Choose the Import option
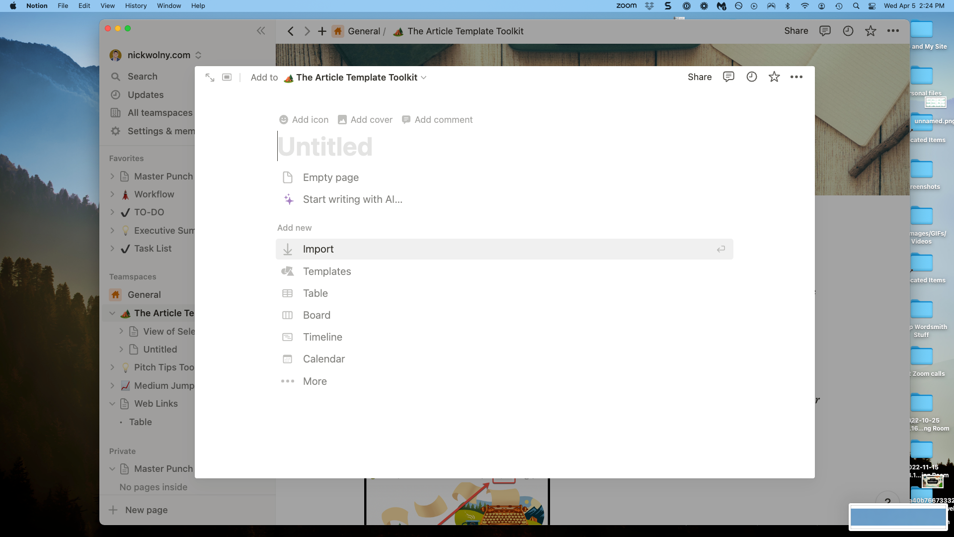 (318, 249)
